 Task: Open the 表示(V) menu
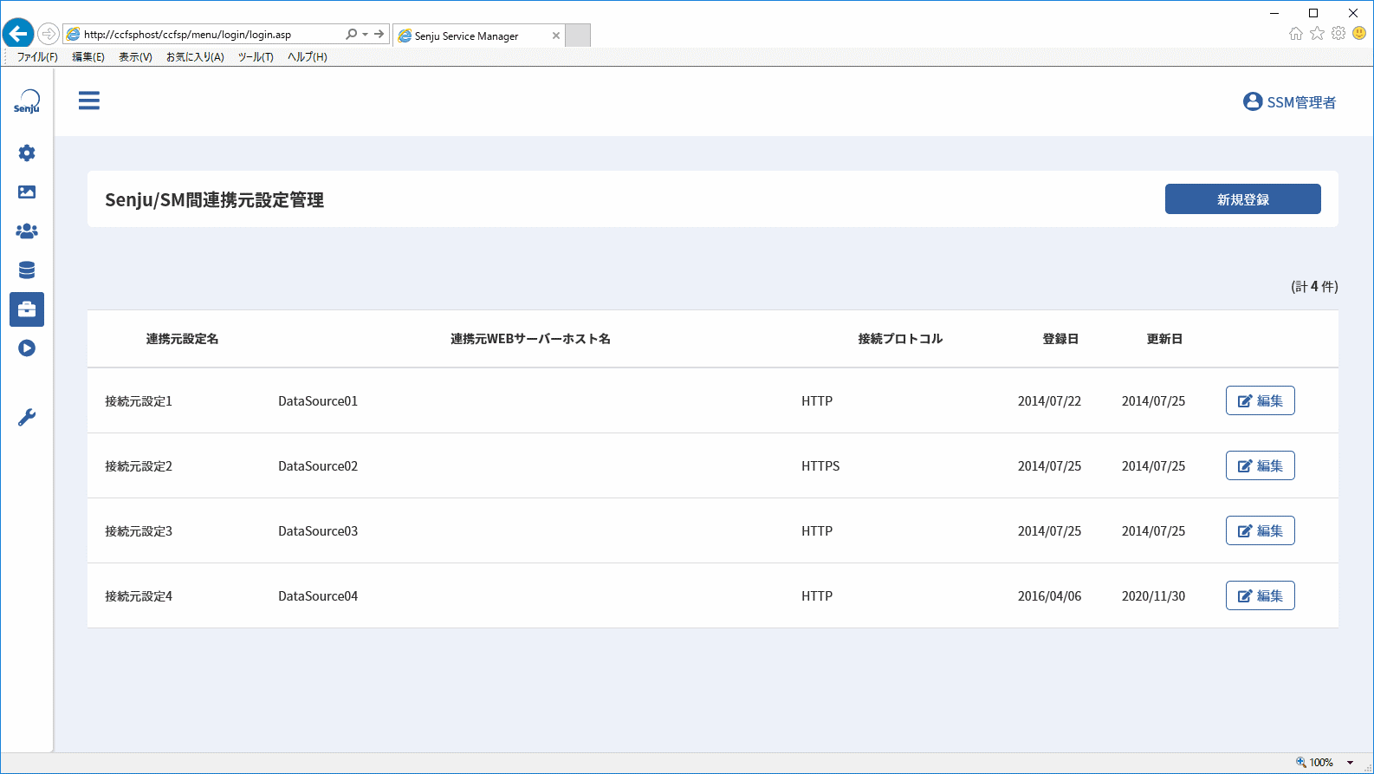(135, 57)
